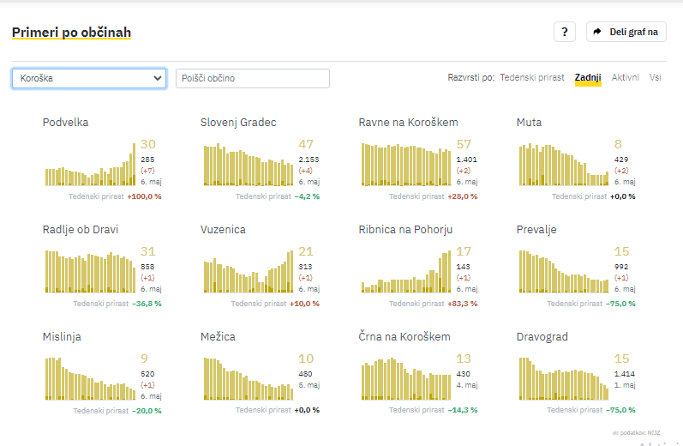Open the Ribnica na Pohorju chart
Screen dimensions: 683x446
coord(406,271)
